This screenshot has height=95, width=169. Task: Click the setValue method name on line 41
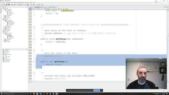61,39
